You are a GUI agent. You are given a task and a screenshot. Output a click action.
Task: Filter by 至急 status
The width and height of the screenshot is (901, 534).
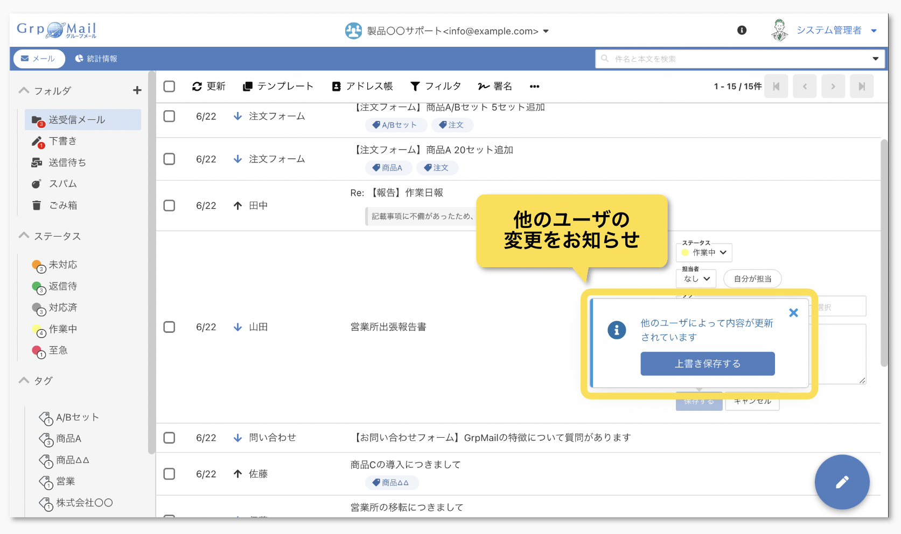(58, 350)
